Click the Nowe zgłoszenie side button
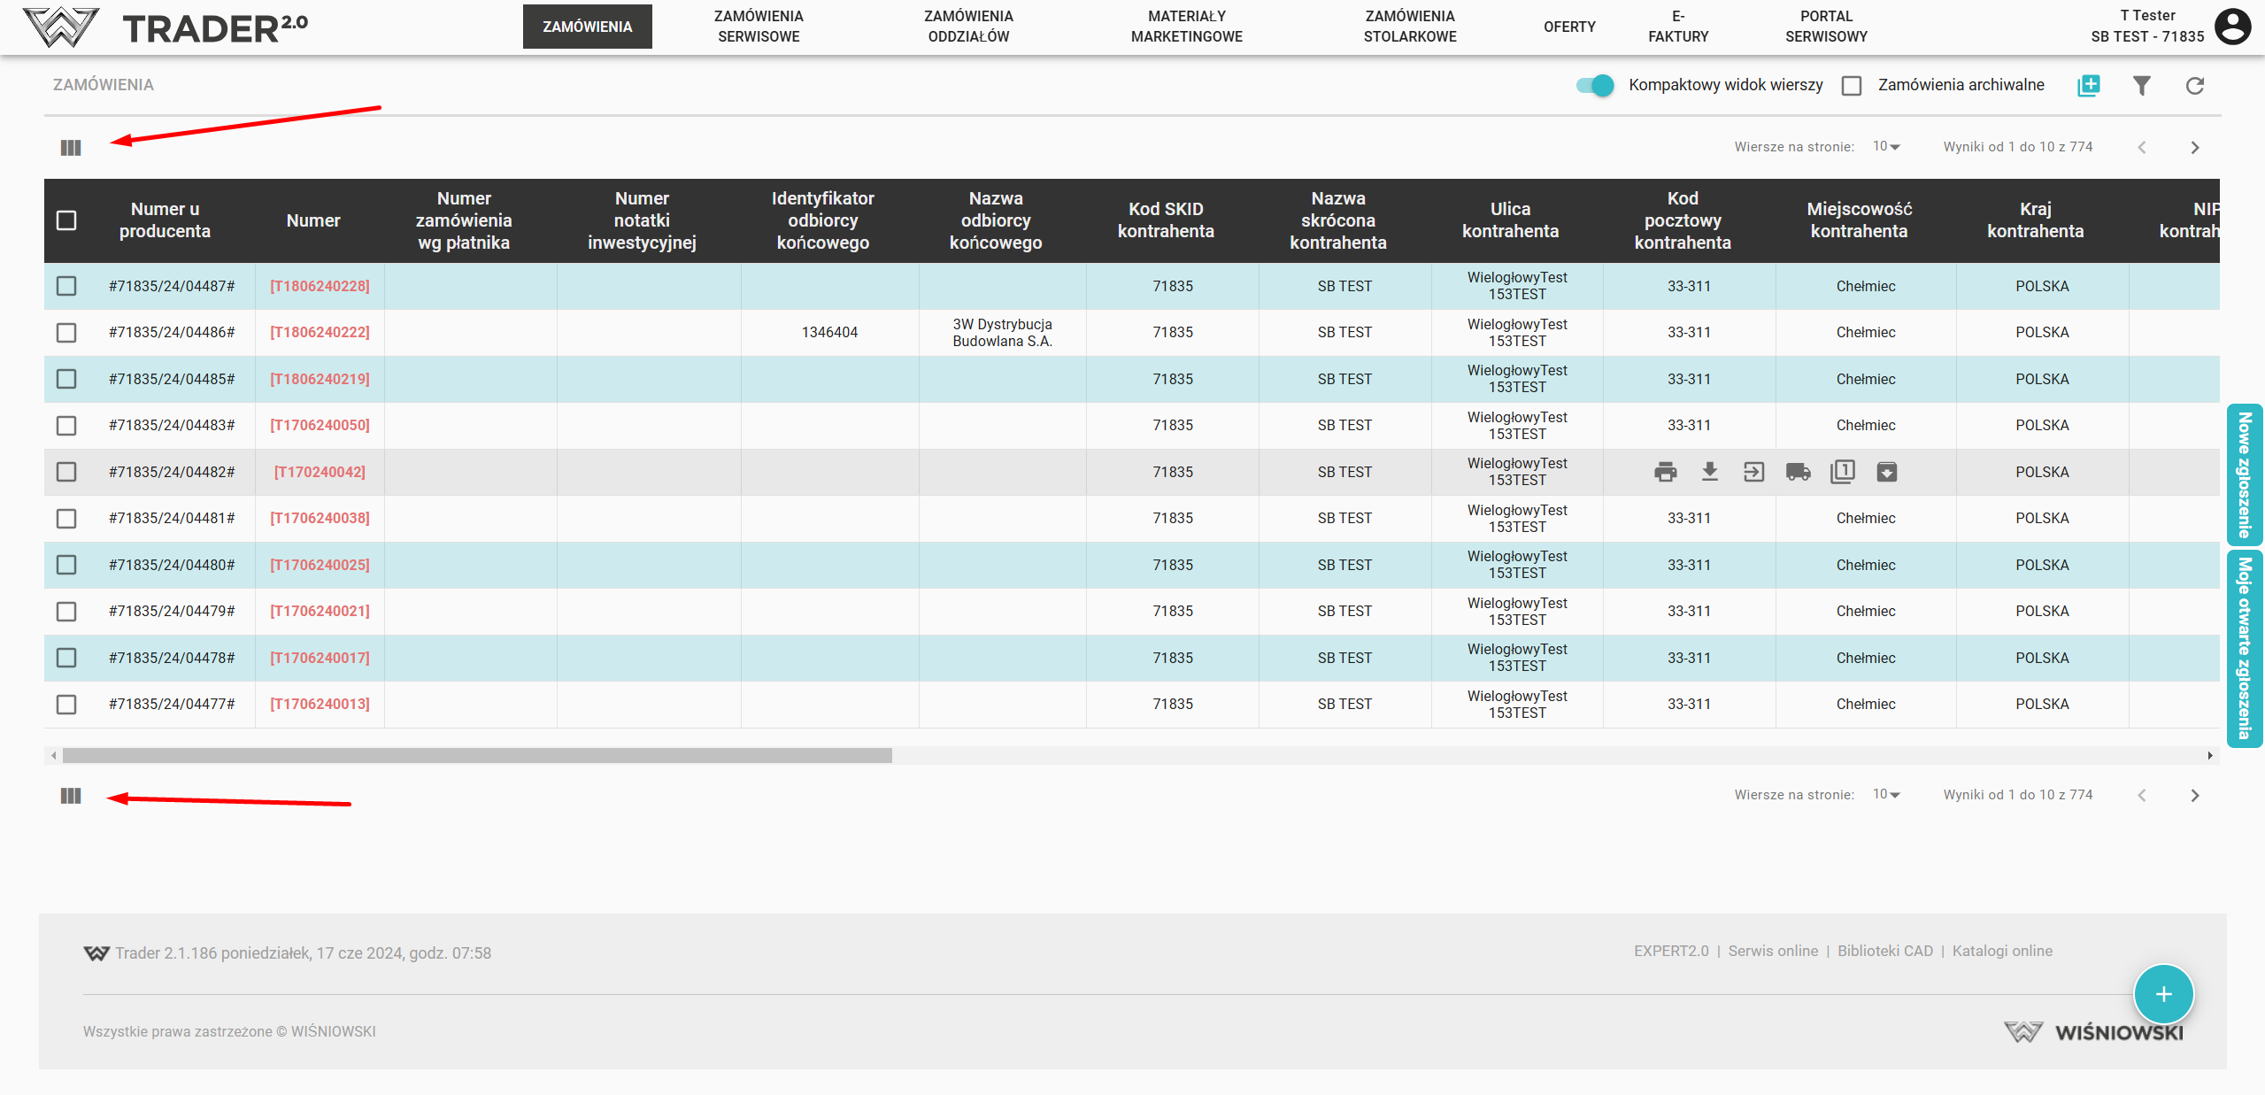 point(2245,475)
